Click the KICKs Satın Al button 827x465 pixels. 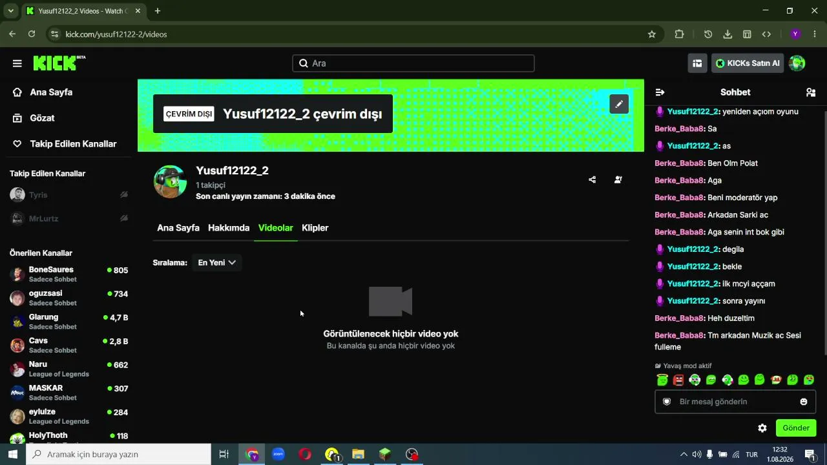(x=748, y=63)
